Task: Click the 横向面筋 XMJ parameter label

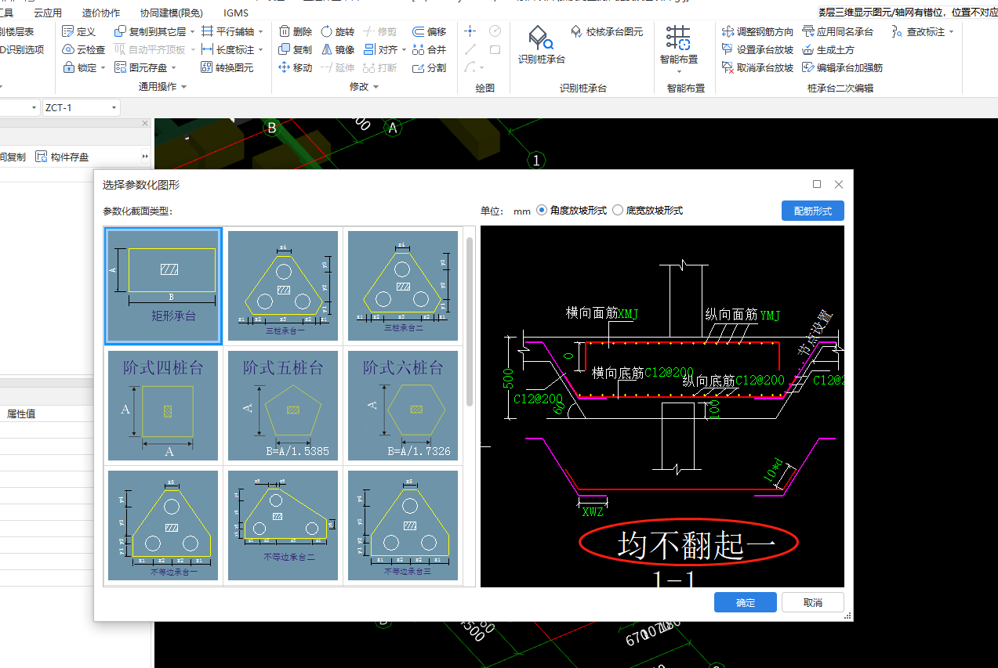Action: (602, 313)
